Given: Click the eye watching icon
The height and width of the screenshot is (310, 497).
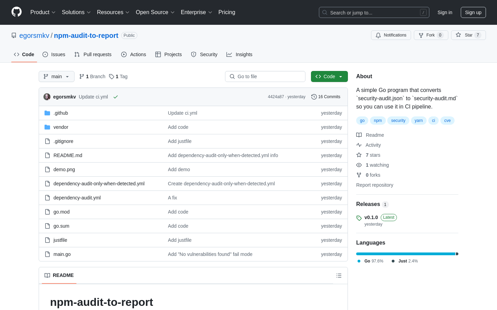Looking at the screenshot, I should click(x=359, y=165).
